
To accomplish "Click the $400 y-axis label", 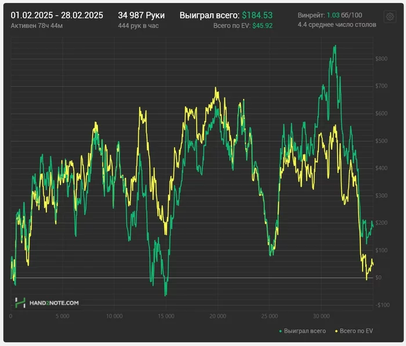I will click(x=382, y=168).
